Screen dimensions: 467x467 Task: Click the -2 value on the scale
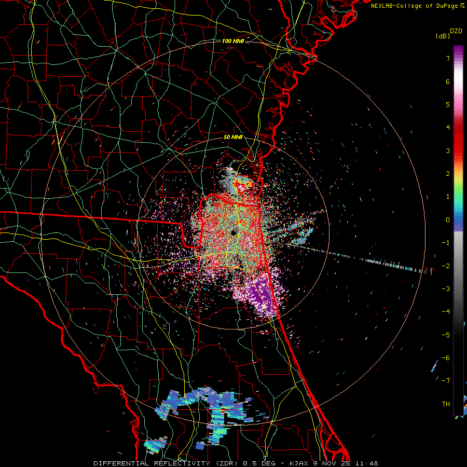click(446, 266)
